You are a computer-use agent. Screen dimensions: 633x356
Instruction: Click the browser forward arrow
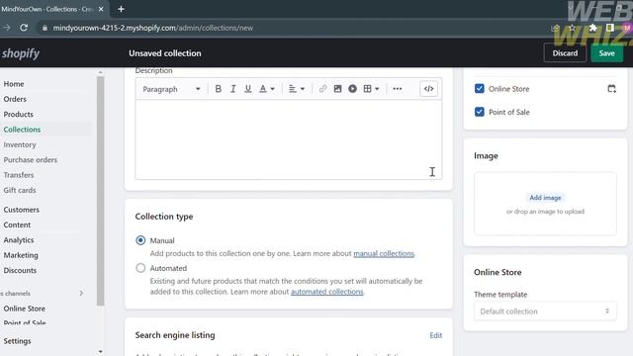pos(7,28)
